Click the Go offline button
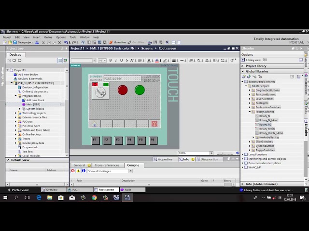Viewport: 309px width, 231px height. pos(136,42)
